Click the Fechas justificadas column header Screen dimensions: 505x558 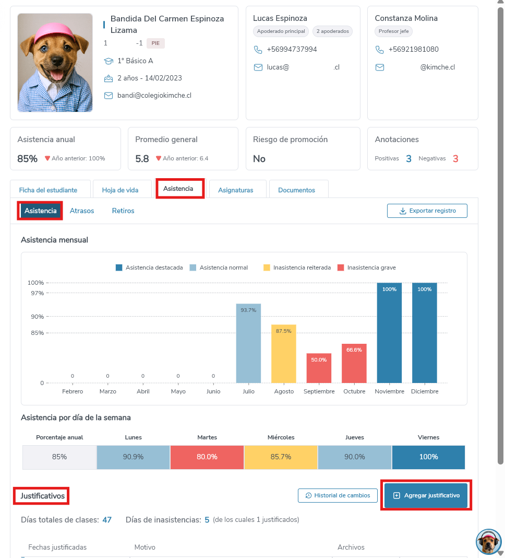(x=57, y=548)
